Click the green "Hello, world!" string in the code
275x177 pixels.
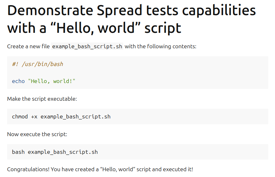coord(52,81)
